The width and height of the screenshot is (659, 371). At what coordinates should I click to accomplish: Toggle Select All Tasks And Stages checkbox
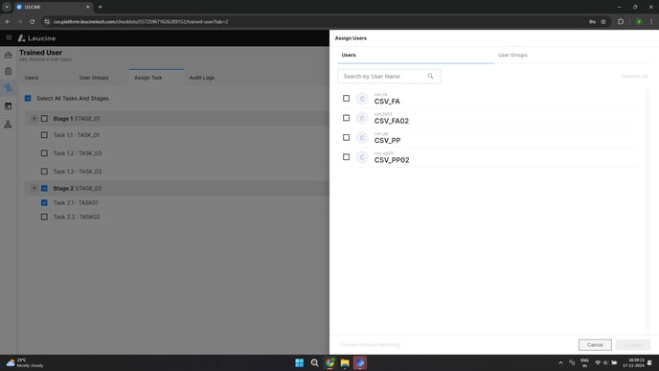pos(28,98)
